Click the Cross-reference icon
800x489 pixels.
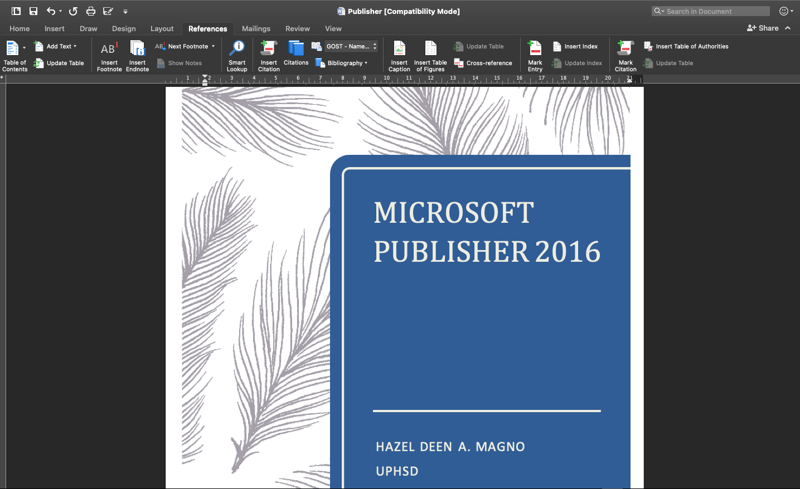pyautogui.click(x=459, y=63)
